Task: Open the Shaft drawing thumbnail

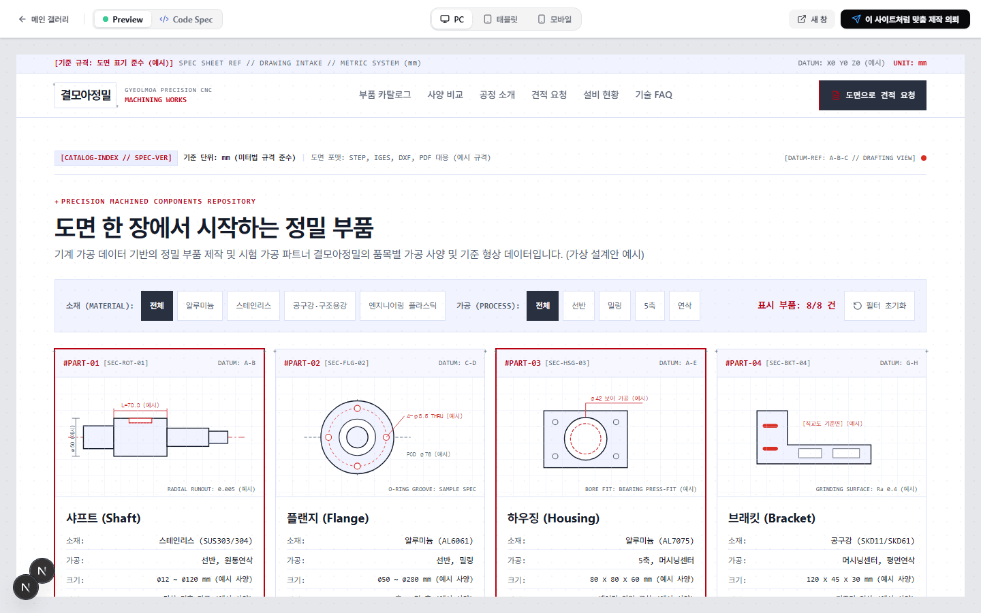Action: point(159,437)
